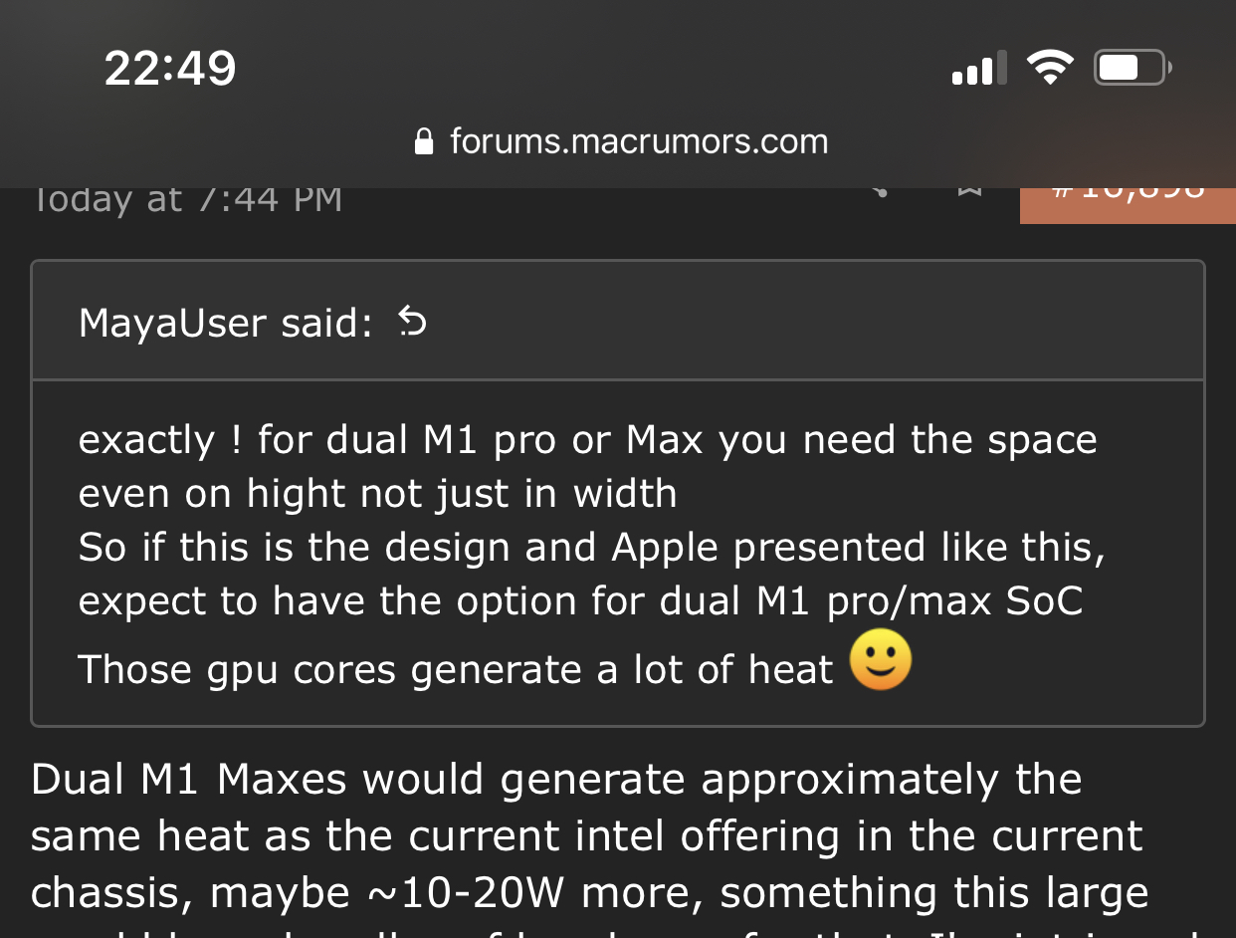Screen dimensions: 1236x938
Task: Tap the 22:49 clock in status bar
Action: [x=170, y=69]
